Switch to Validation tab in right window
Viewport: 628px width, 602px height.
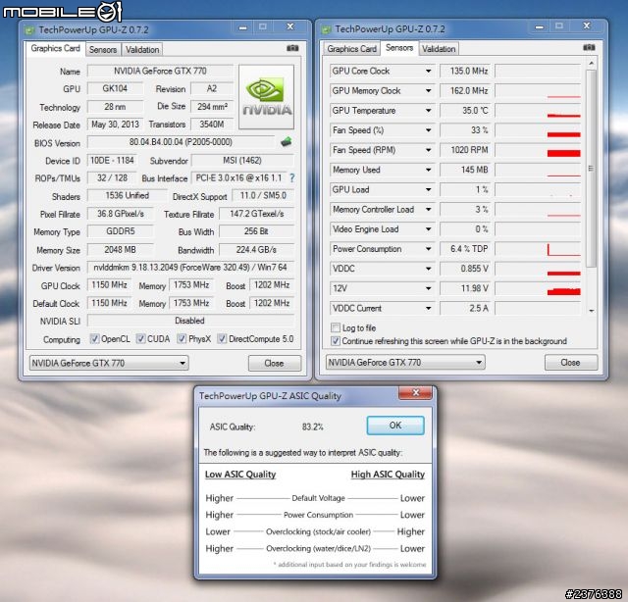click(x=439, y=49)
